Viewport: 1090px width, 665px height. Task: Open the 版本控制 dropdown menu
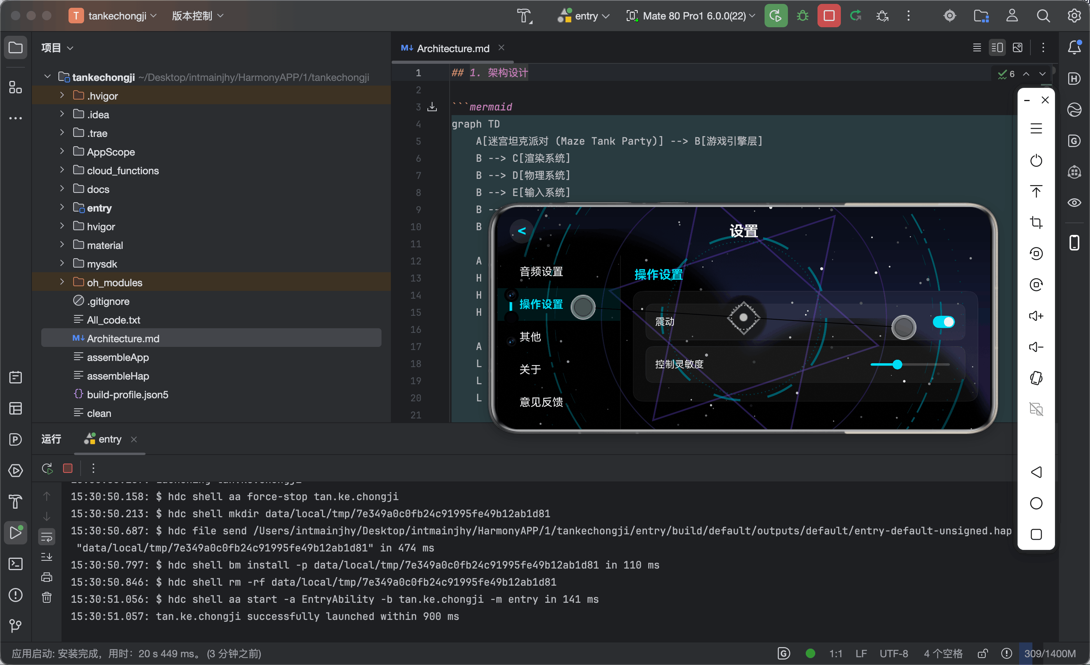197,16
